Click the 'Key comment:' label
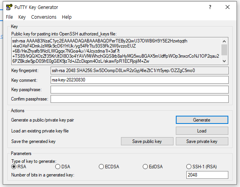Viewport: 240px width, 187px height. [25, 80]
